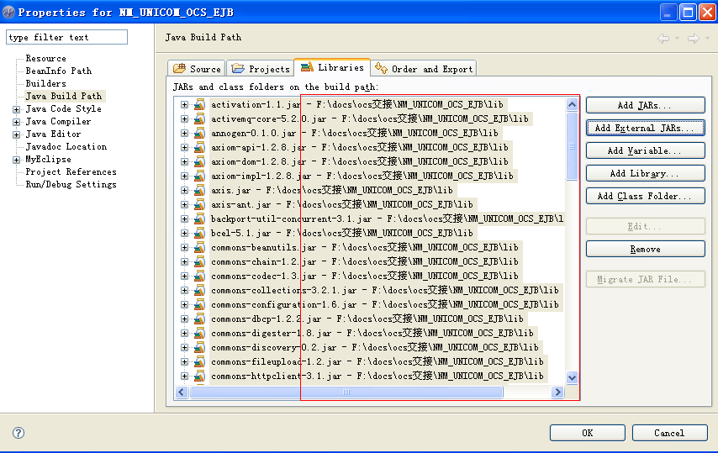Expand the commons-httpclient-3.1.jar entry
718x453 pixels.
tap(184, 377)
